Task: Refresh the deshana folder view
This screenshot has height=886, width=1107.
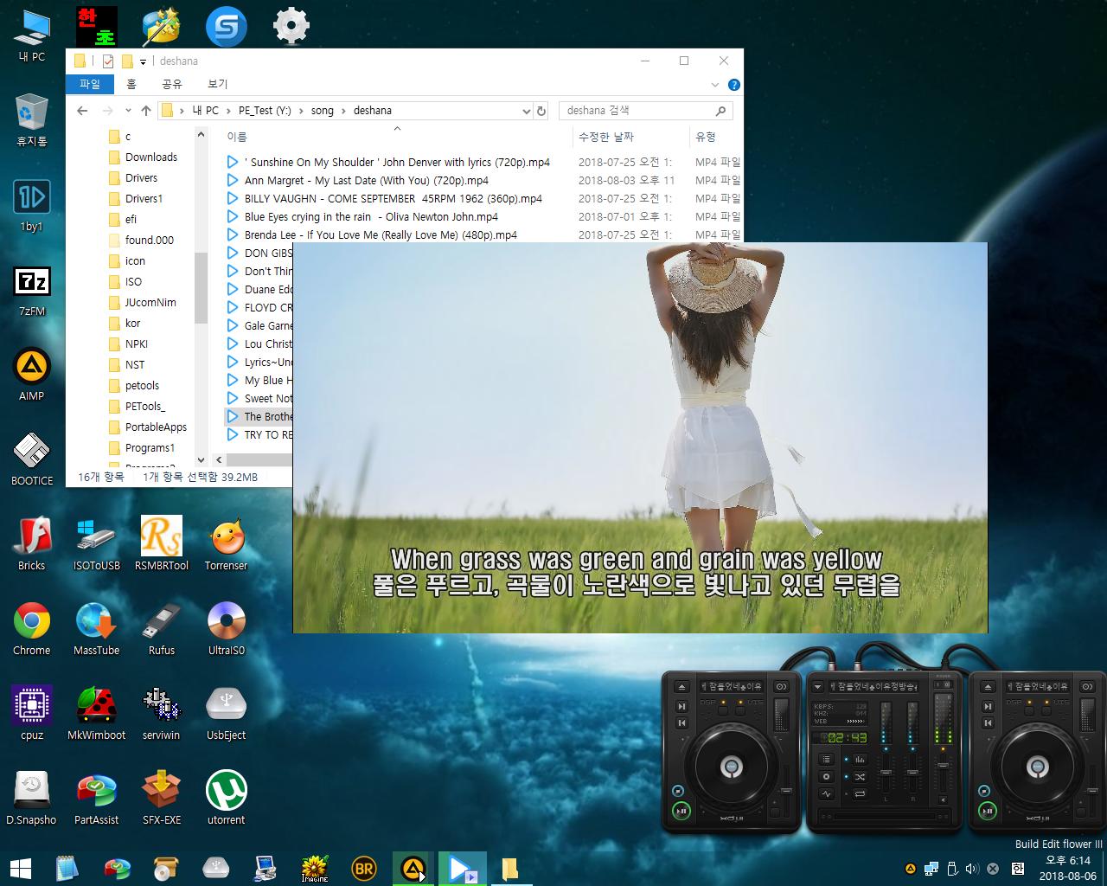Action: coord(541,111)
